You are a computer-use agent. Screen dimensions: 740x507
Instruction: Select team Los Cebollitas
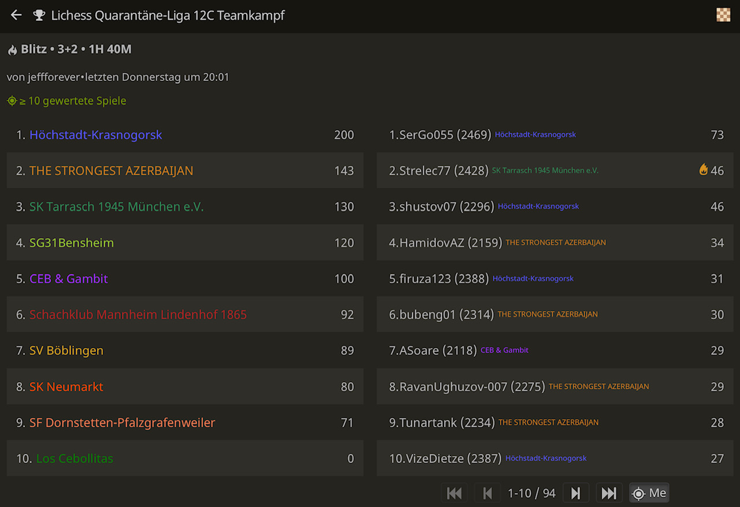(x=185, y=458)
